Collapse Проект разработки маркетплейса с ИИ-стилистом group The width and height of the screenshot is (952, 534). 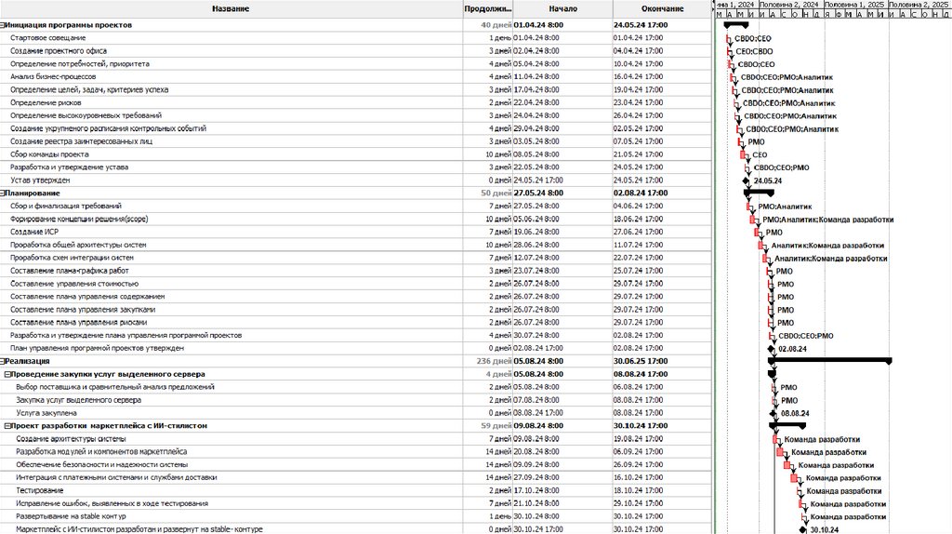coord(7,426)
